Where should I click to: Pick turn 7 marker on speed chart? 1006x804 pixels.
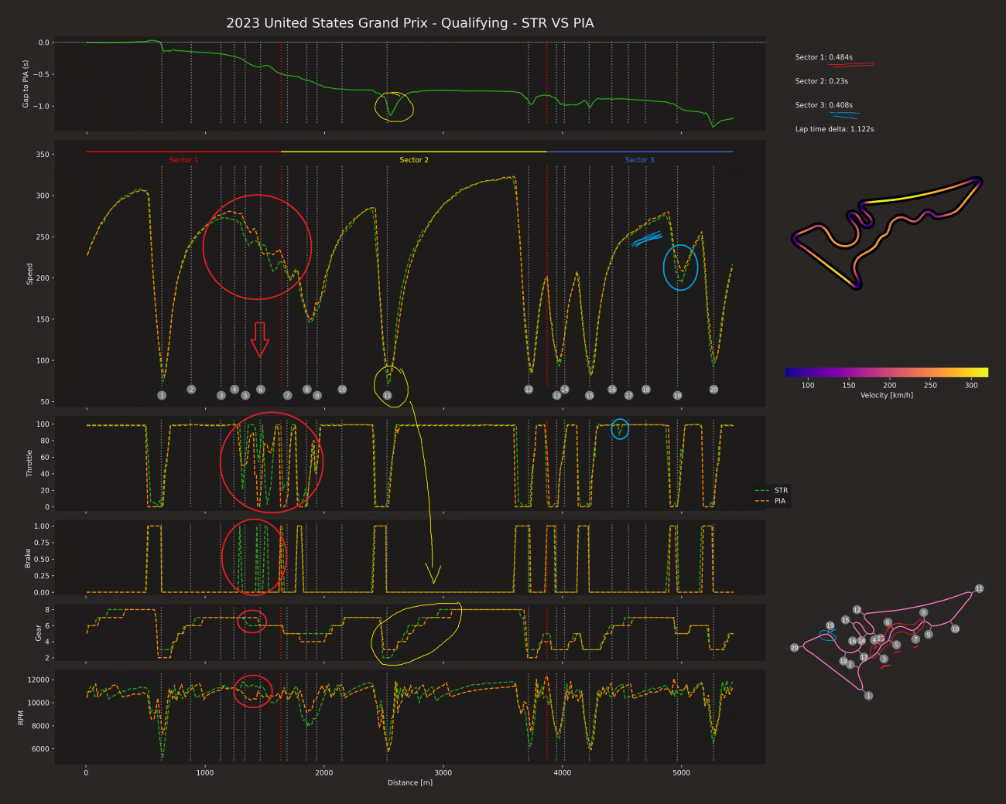288,395
